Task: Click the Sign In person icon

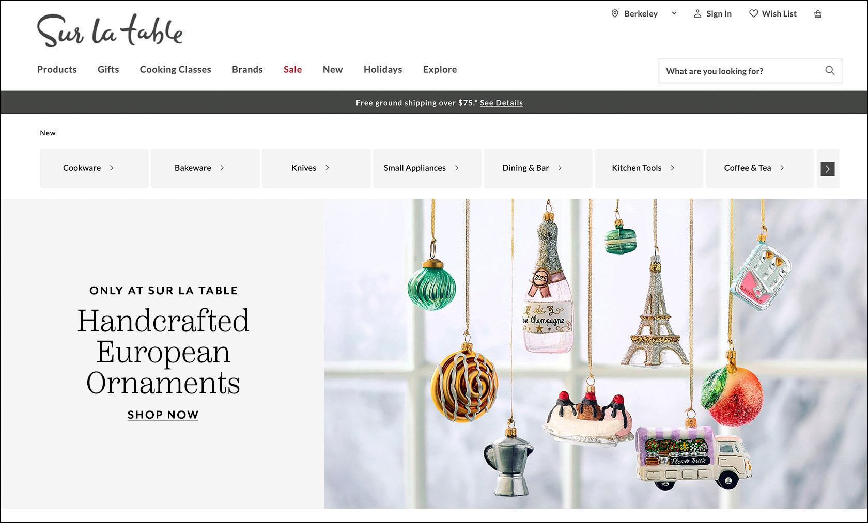Action: click(698, 14)
